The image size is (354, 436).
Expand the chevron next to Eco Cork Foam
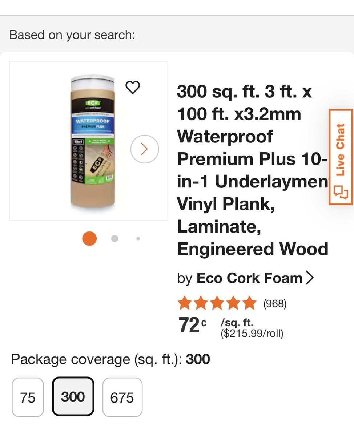(x=310, y=278)
